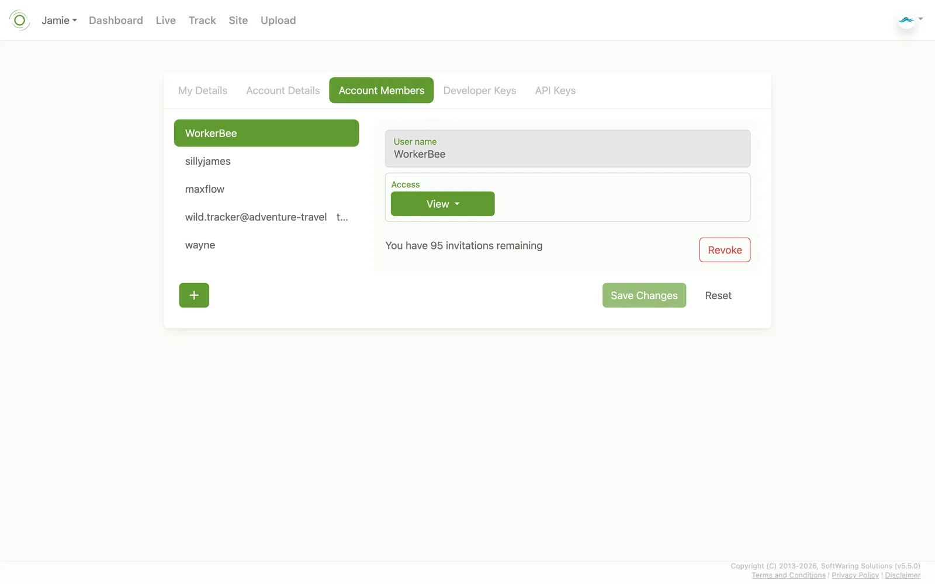Click the Reset button
Image resolution: width=935 pixels, height=584 pixels.
(718, 296)
